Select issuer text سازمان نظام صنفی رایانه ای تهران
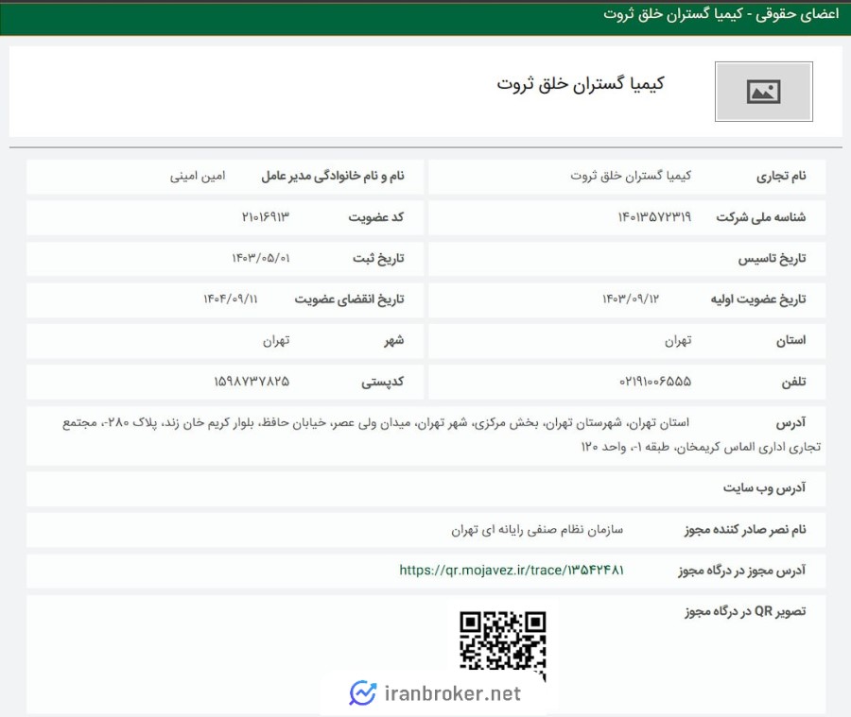This screenshot has width=851, height=717. (x=537, y=530)
